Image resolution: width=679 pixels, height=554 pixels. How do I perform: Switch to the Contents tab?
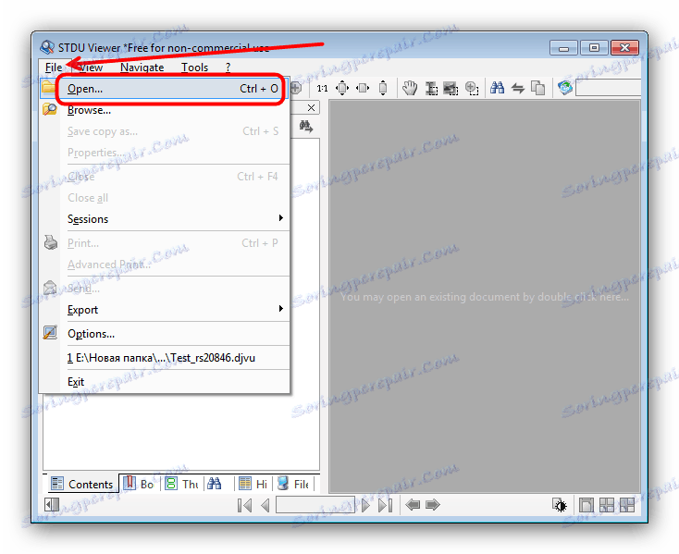pyautogui.click(x=82, y=484)
